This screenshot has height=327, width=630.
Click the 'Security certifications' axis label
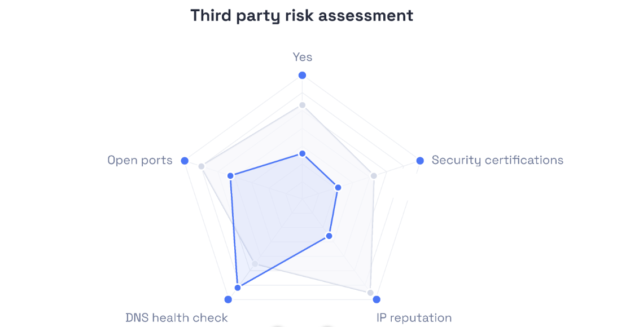click(x=497, y=160)
